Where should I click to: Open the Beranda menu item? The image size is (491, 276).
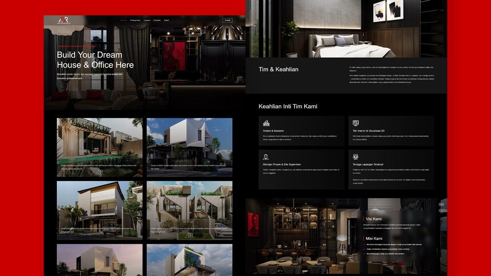pyautogui.click(x=123, y=20)
